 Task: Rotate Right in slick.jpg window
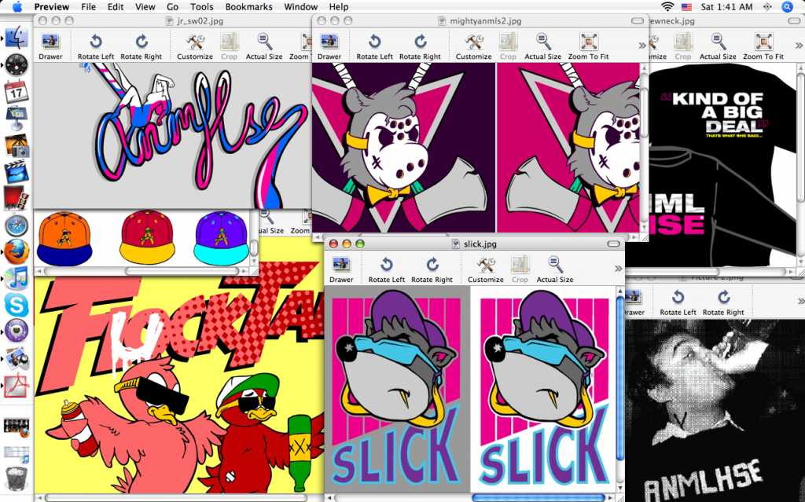432,270
